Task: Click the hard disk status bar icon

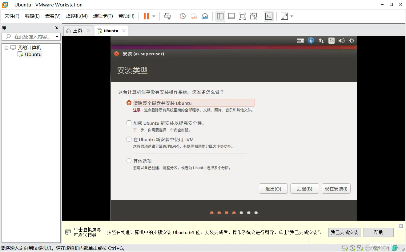Action: click(345, 248)
